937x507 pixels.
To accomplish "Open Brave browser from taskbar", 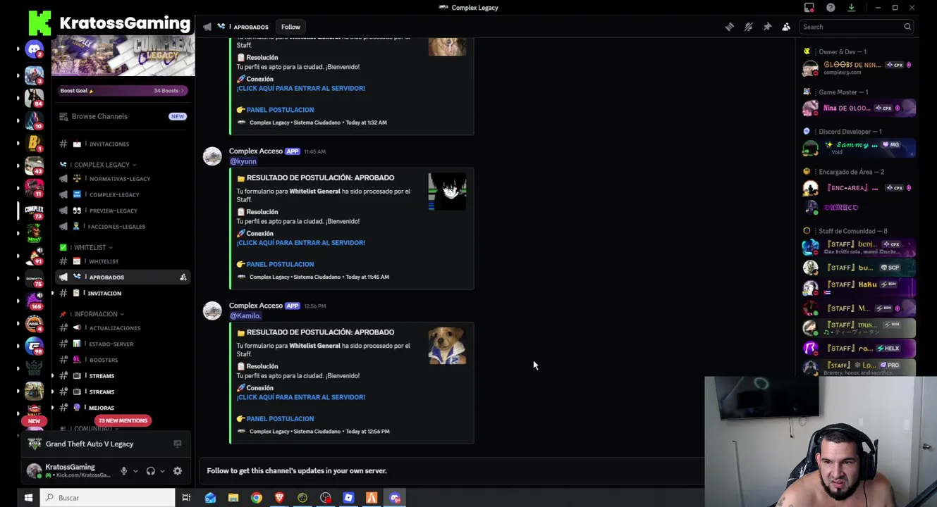I will click(279, 498).
